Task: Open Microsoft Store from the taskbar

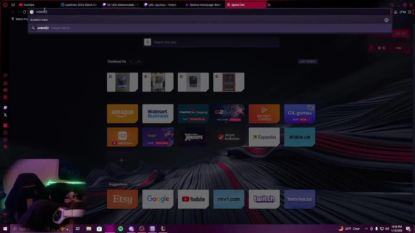Action: pos(99,229)
